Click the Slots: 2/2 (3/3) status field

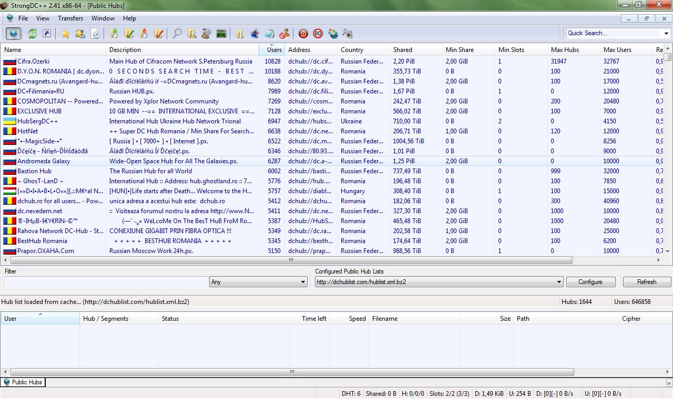(x=450, y=393)
